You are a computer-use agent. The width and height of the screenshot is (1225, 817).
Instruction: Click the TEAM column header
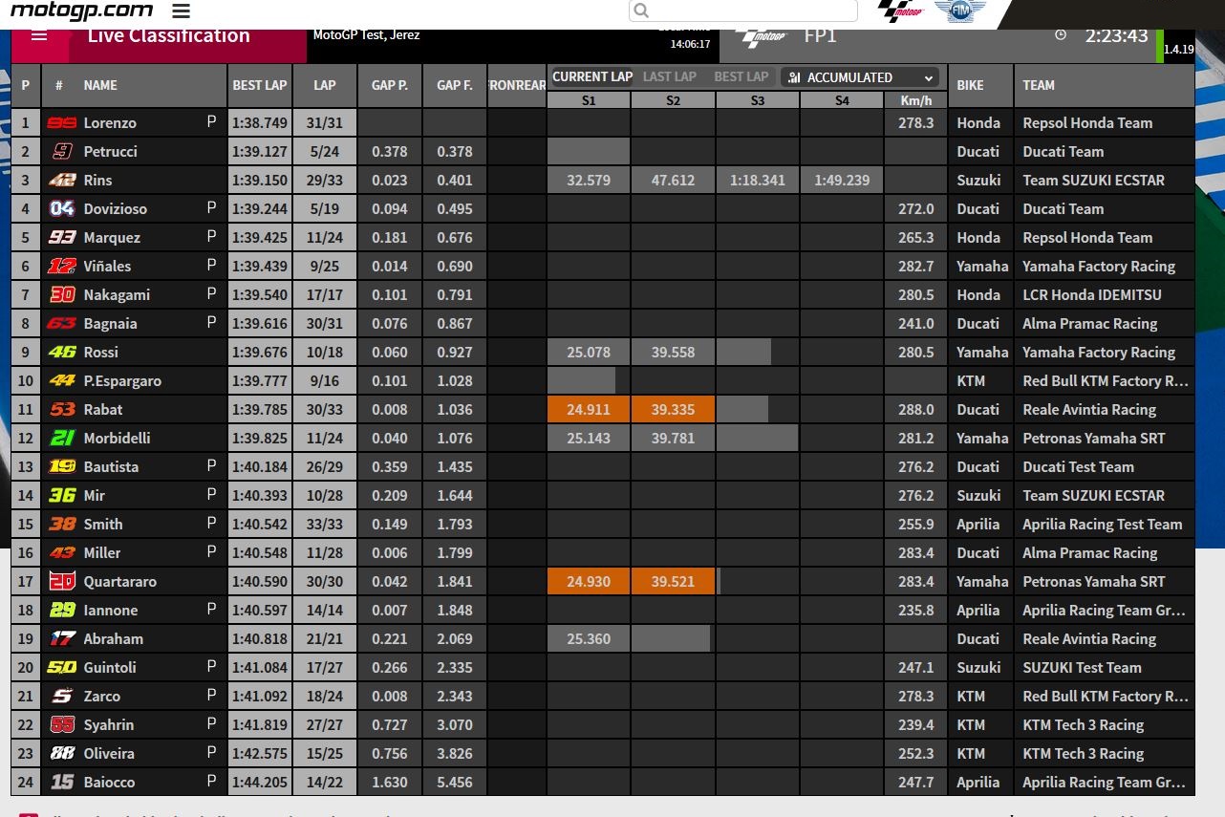(x=1039, y=85)
